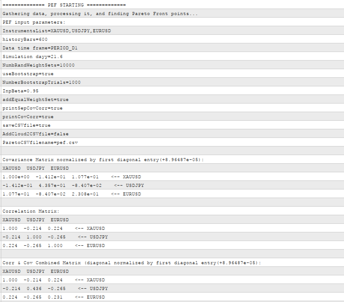Click the NumberBootstrapTrials=1000 row
Image resolution: width=344 pixels, height=302 pixels.
pos(172,82)
